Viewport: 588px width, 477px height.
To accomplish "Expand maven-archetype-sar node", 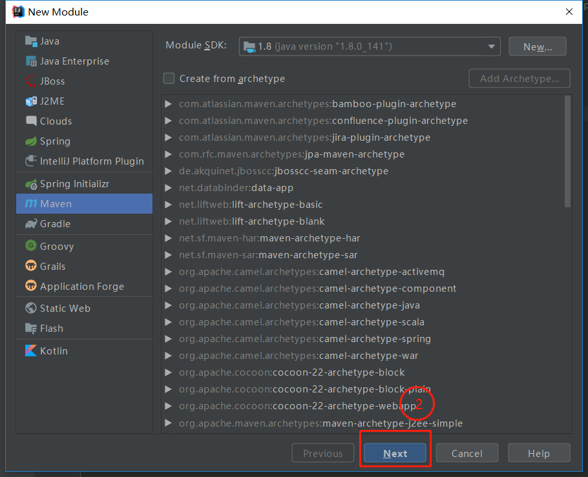I will [169, 255].
